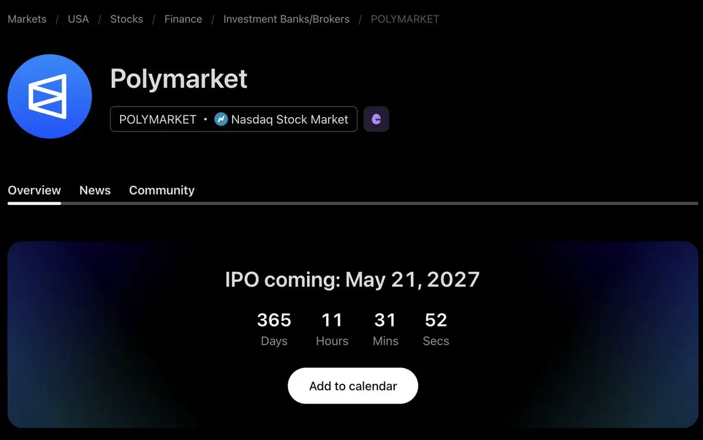Click the Nasdaq Stock Market label
The width and height of the screenshot is (703, 440).
click(x=290, y=120)
